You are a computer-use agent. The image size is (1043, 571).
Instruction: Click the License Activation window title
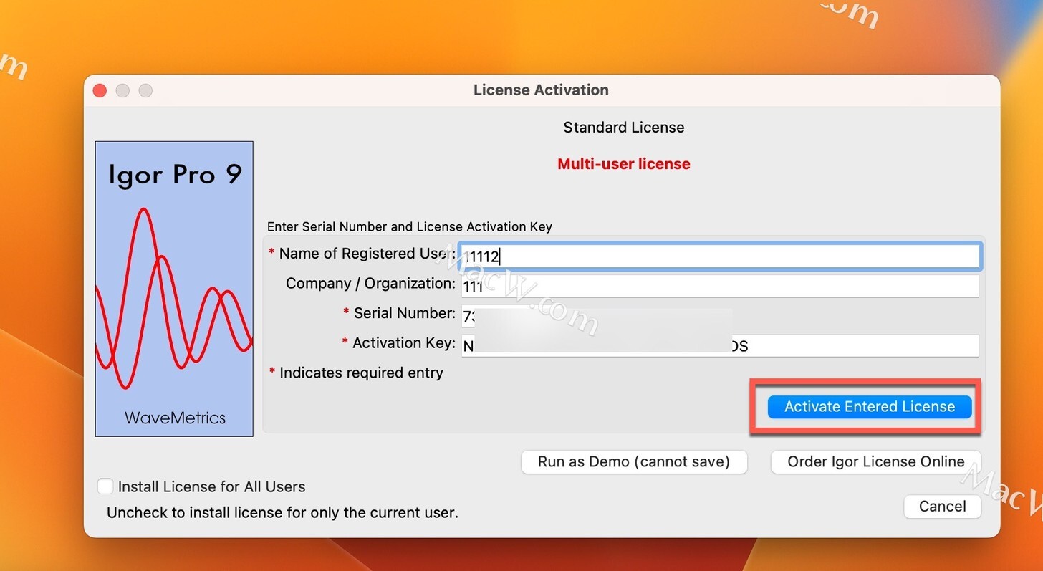coord(541,90)
